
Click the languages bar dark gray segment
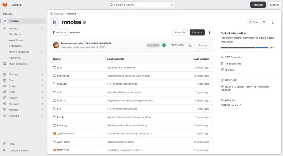[238, 48]
